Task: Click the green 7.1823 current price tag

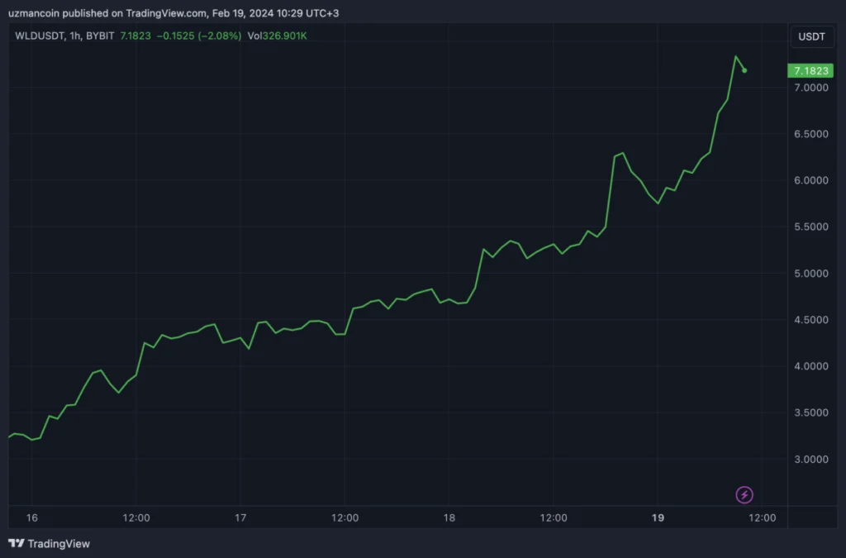Action: coord(810,71)
